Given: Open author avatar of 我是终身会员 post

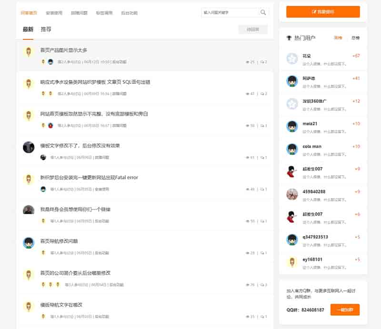Looking at the screenshot, I should 29,209.
